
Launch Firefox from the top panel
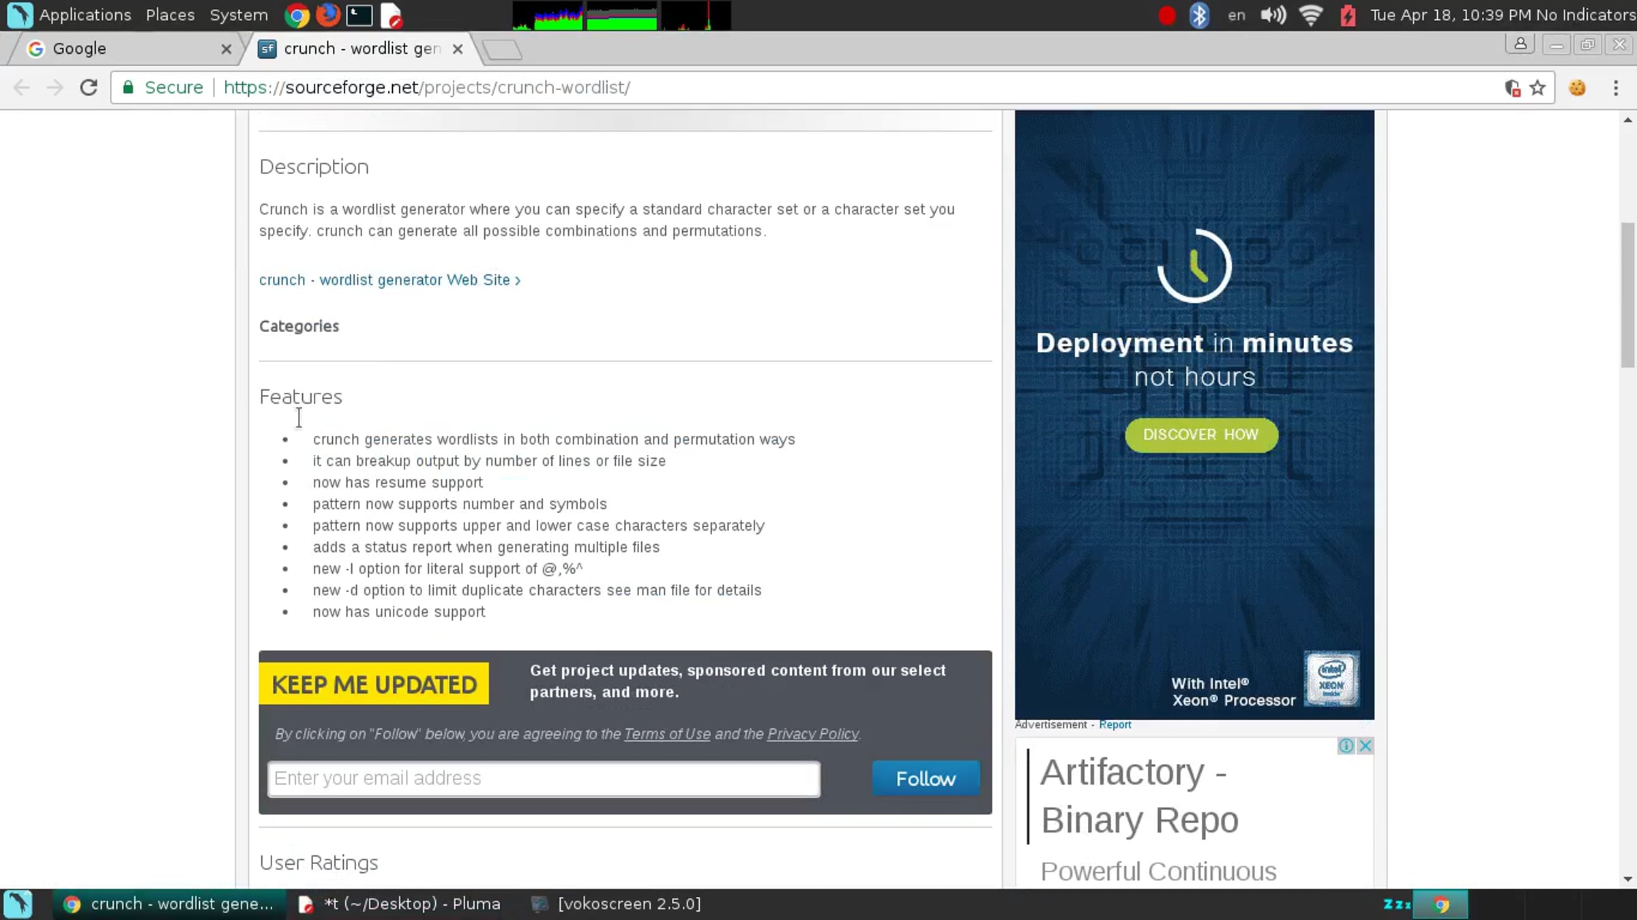328,15
